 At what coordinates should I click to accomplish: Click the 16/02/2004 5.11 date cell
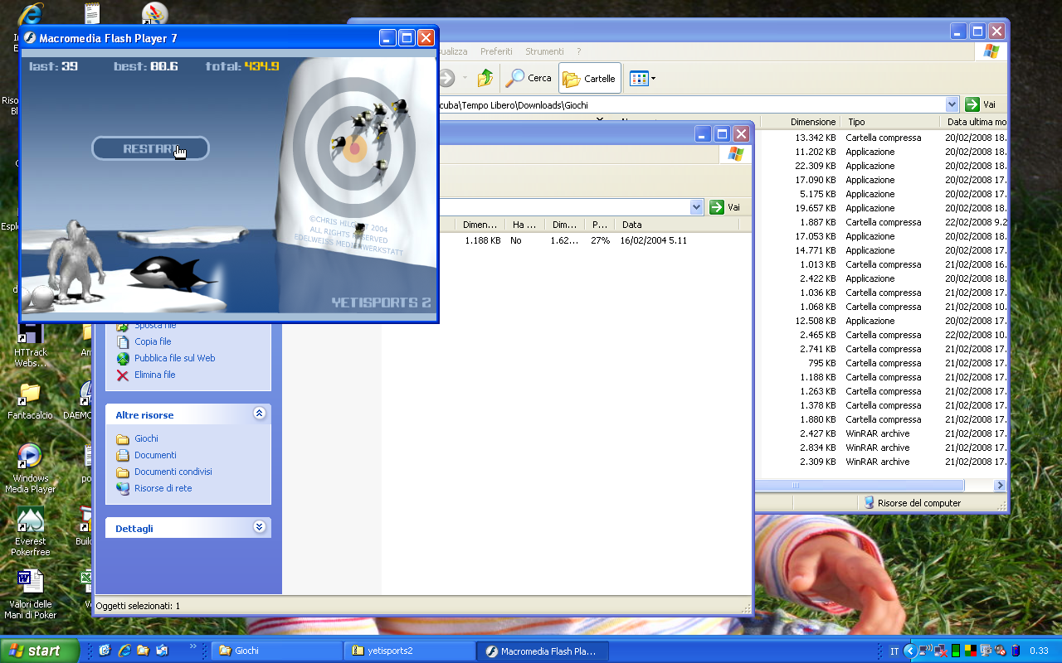(653, 240)
